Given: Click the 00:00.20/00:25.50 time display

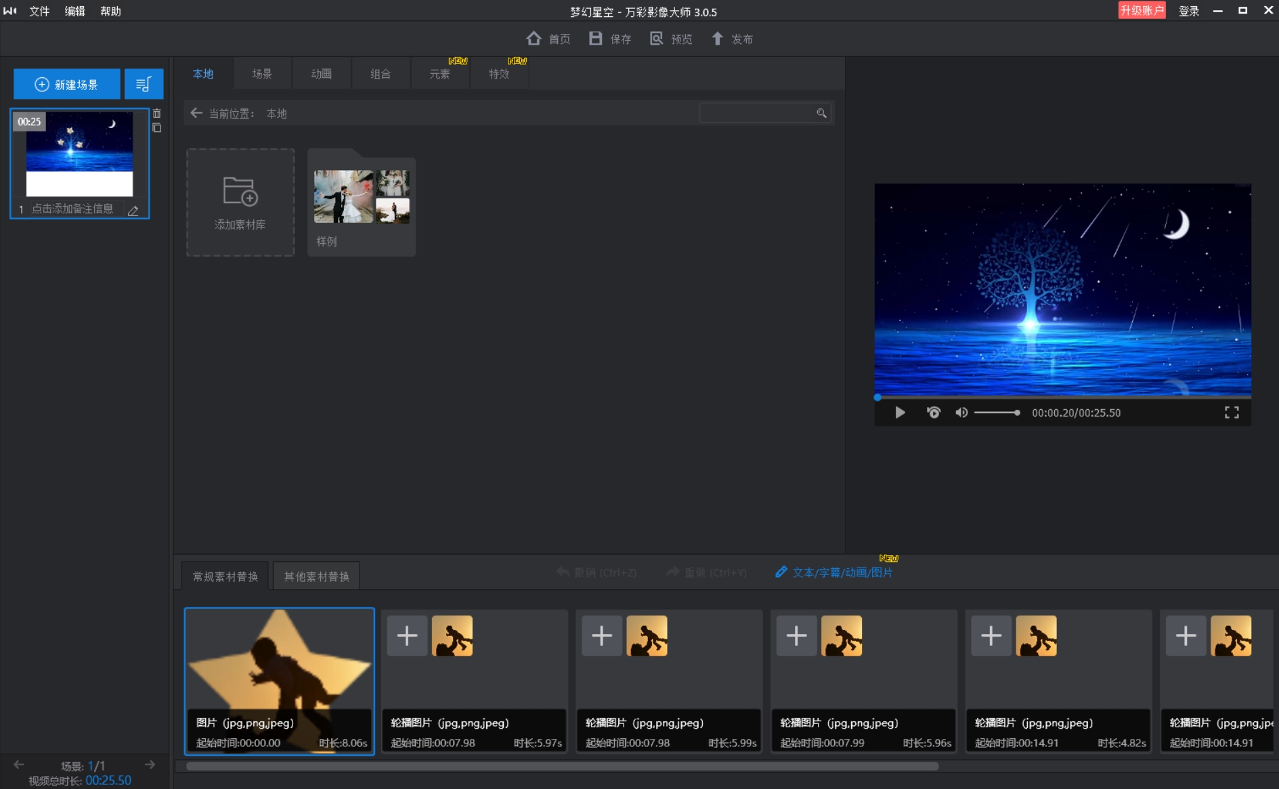Looking at the screenshot, I should 1076,412.
